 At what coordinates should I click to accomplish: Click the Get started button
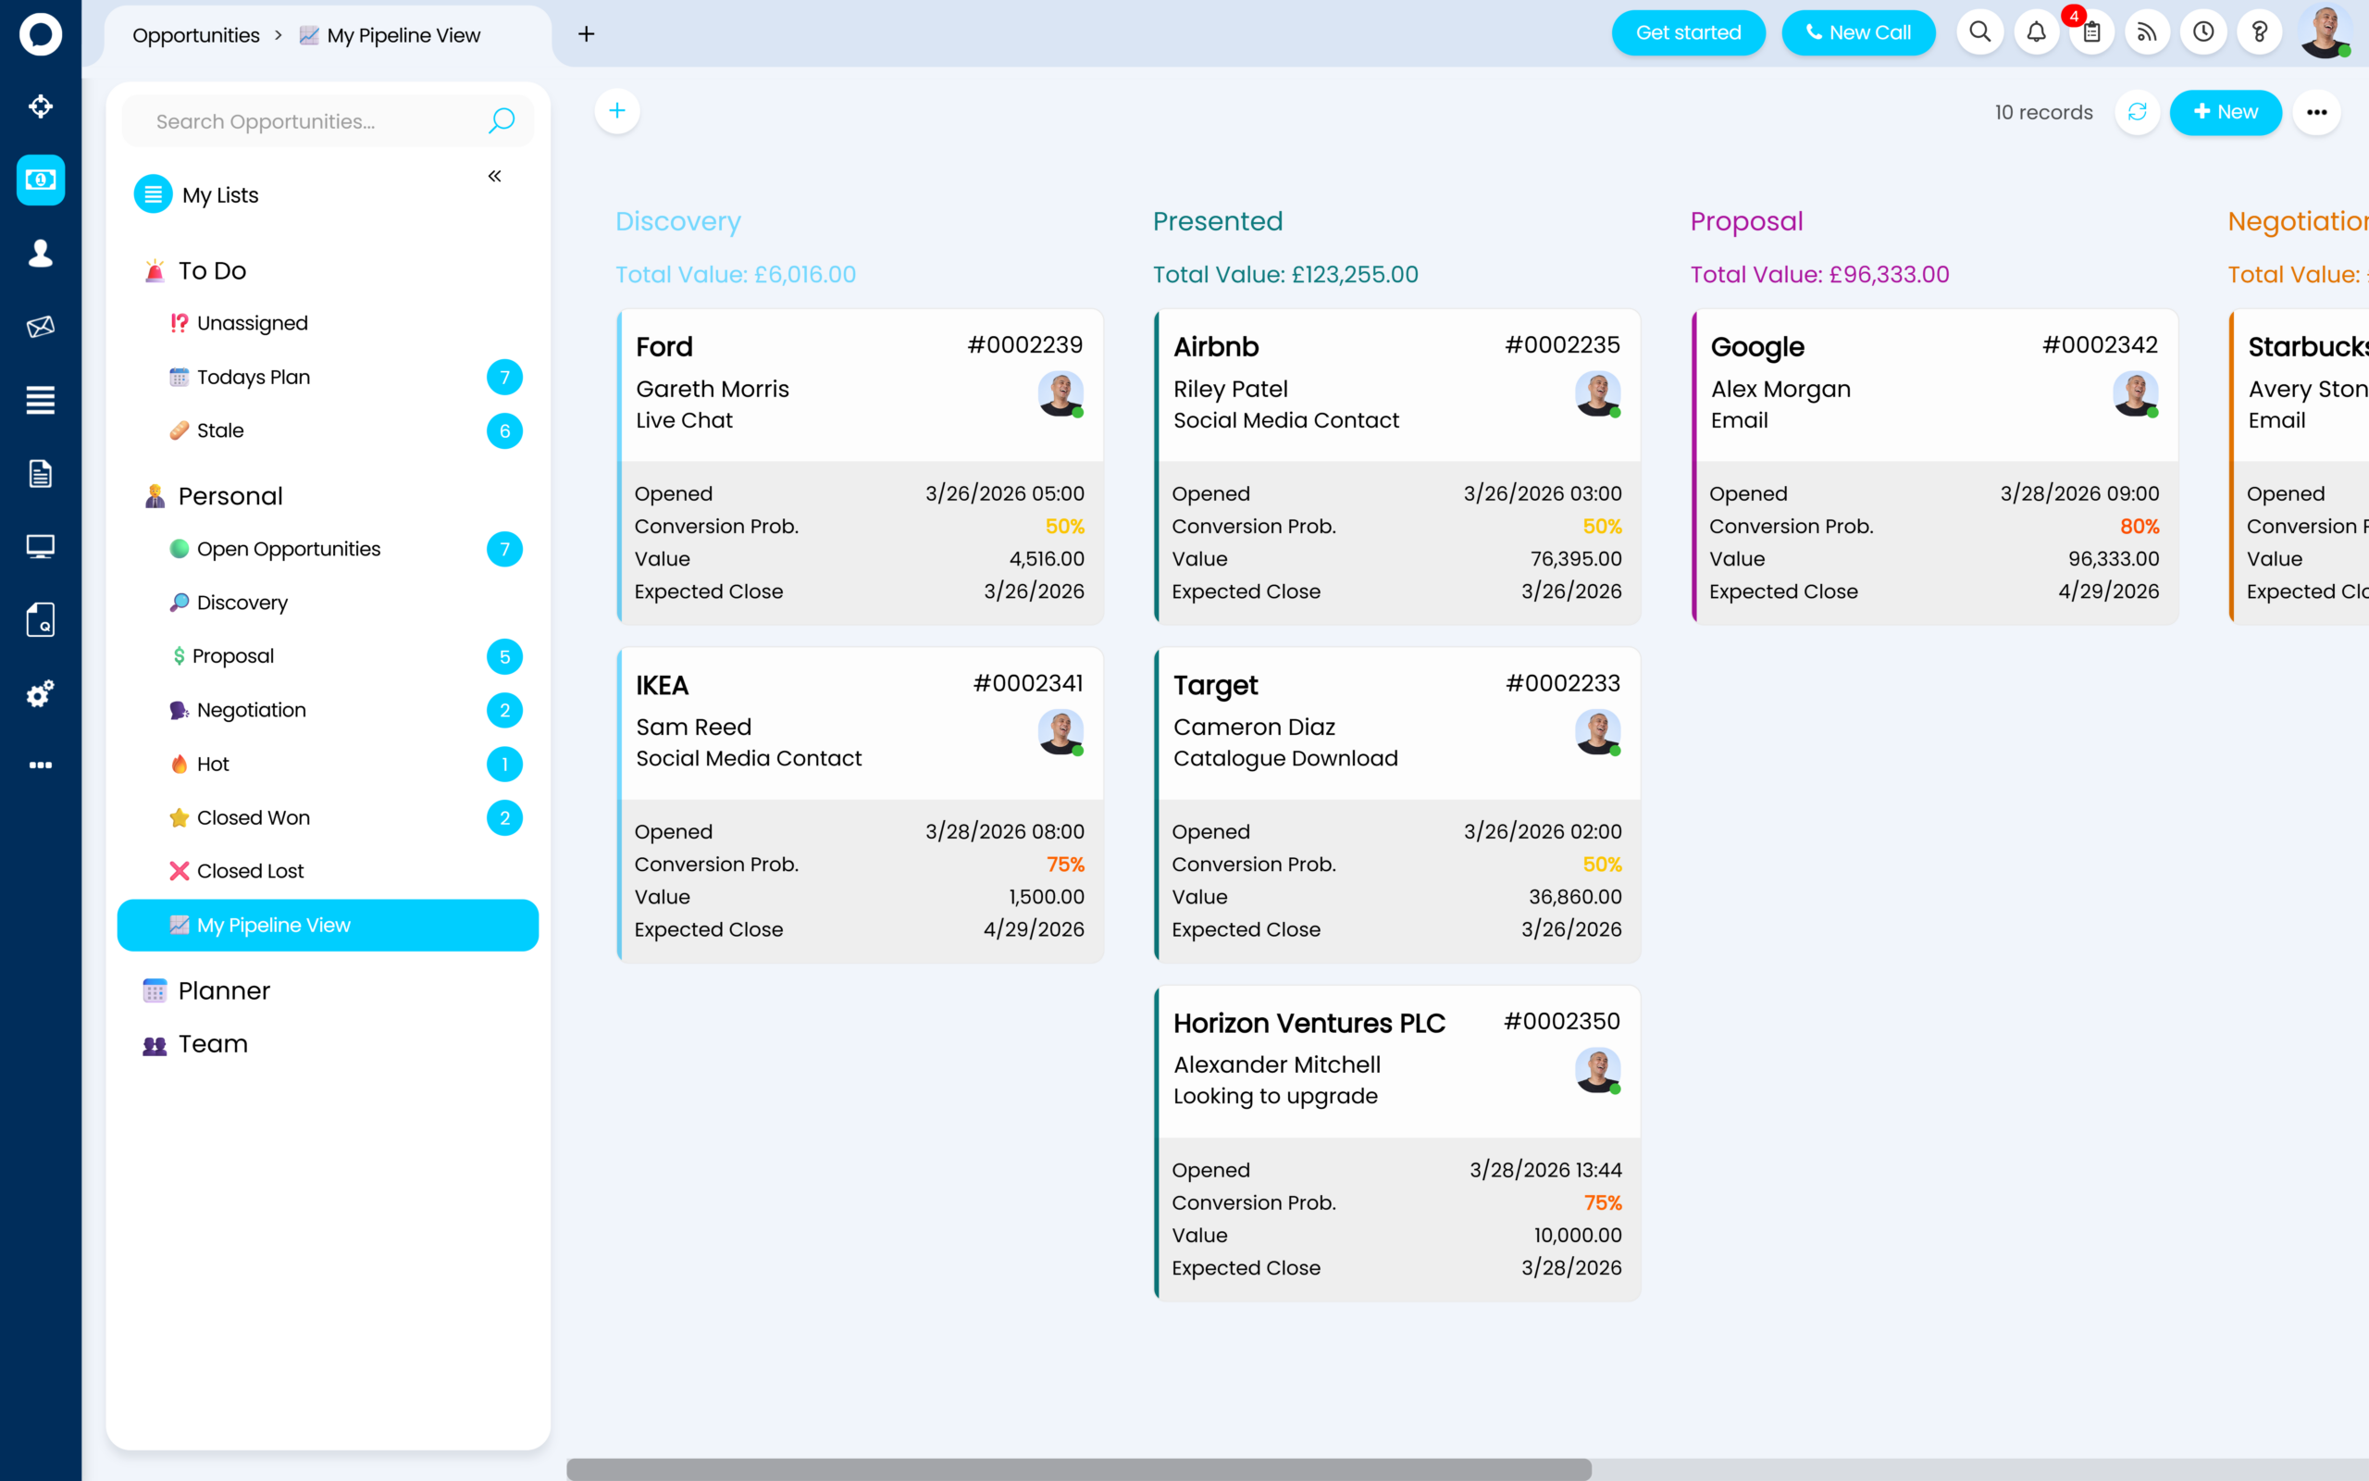1688,32
